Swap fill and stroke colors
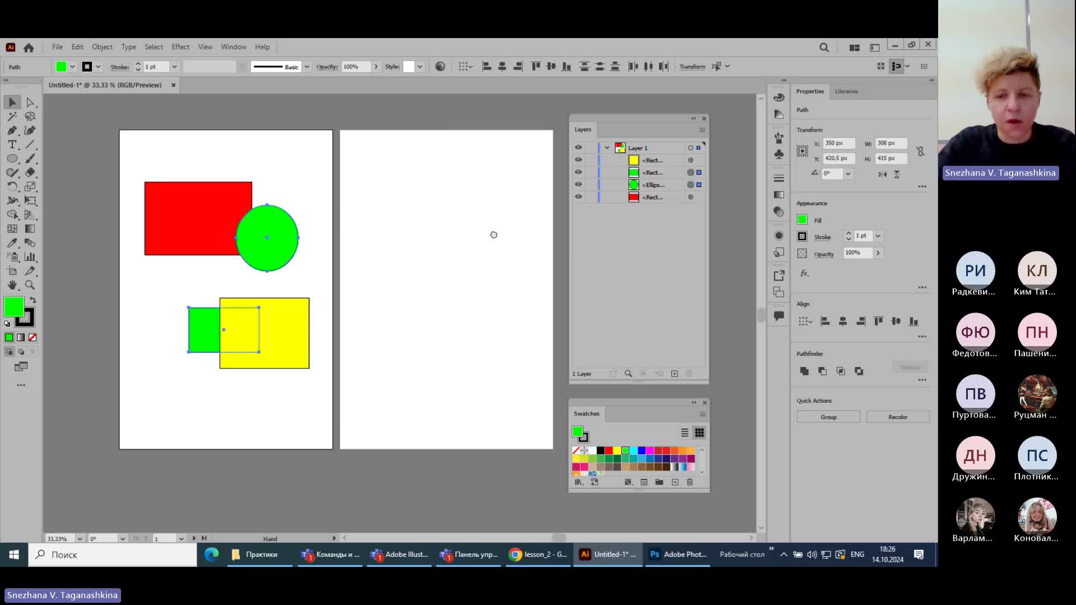The width and height of the screenshot is (1076, 605). 33,300
